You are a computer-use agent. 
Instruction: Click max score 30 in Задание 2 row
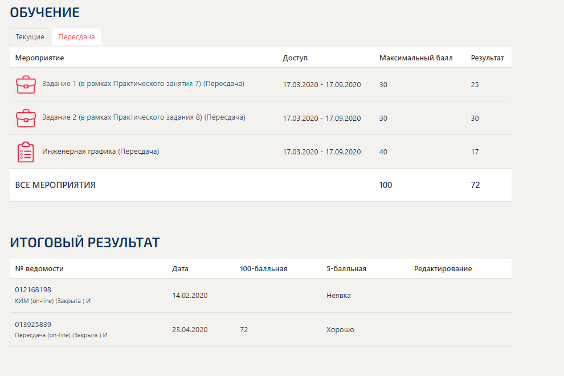(383, 118)
